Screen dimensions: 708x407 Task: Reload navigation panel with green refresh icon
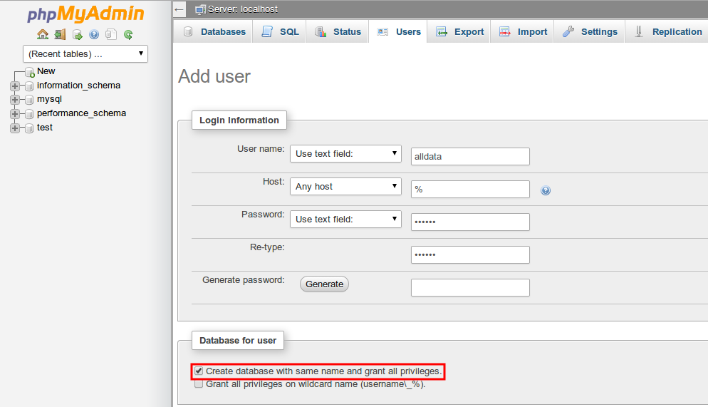pyautogui.click(x=128, y=34)
